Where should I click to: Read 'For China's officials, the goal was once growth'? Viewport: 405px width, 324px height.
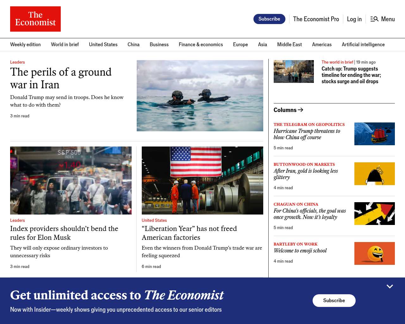coord(310,214)
